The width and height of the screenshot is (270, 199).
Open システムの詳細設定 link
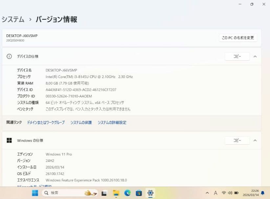[112, 122]
